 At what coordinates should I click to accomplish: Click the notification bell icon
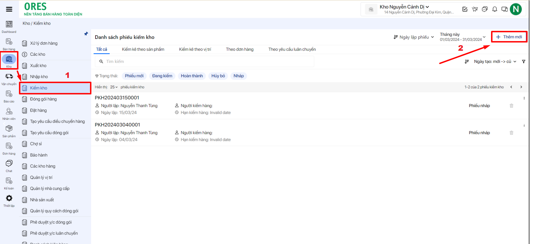click(495, 9)
